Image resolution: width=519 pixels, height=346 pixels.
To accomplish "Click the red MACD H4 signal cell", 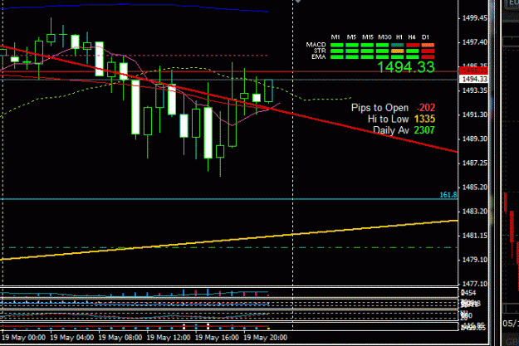I will pyautogui.click(x=413, y=45).
